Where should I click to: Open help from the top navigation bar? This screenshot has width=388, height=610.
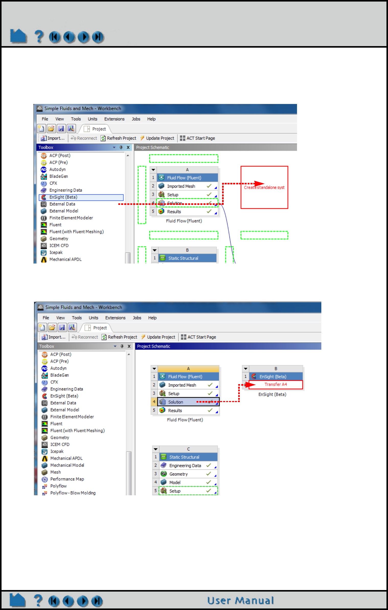[39, 36]
